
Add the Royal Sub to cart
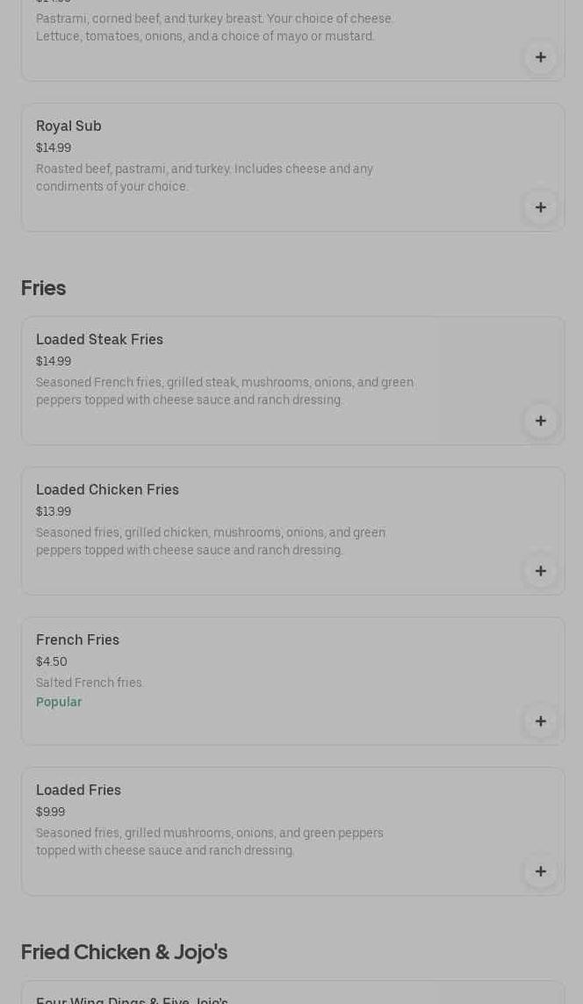(x=540, y=207)
